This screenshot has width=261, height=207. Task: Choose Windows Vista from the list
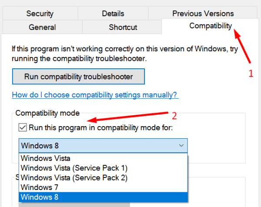point(45,158)
